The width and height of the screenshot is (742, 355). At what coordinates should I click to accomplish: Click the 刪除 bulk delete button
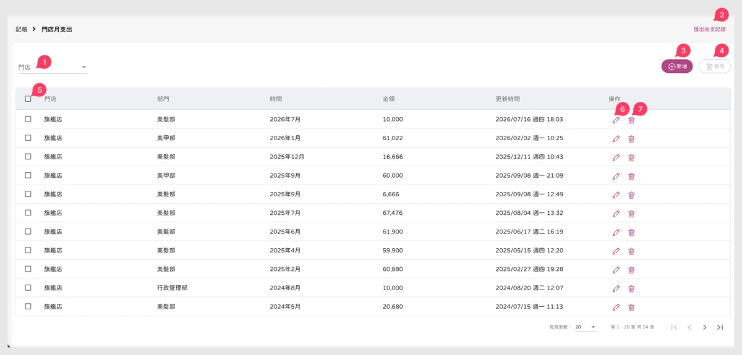[x=715, y=66]
